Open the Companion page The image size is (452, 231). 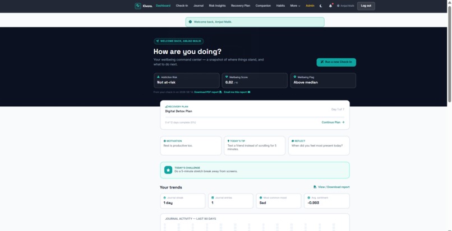tap(263, 6)
